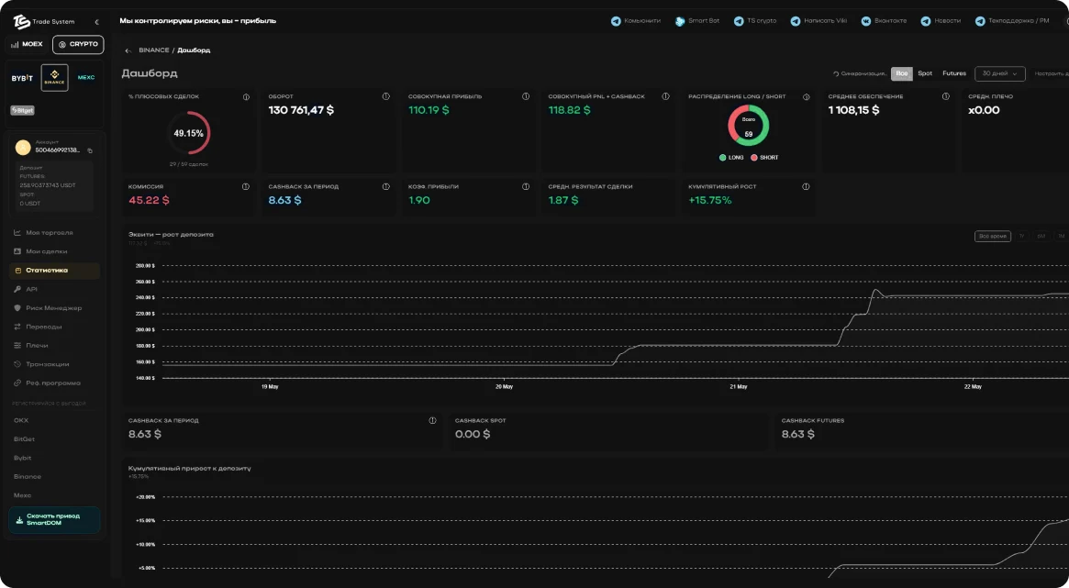Select the Bybit exchange logo

23,78
